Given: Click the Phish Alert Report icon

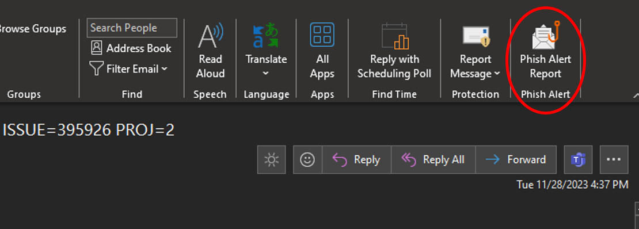Looking at the screenshot, I should 545,36.
